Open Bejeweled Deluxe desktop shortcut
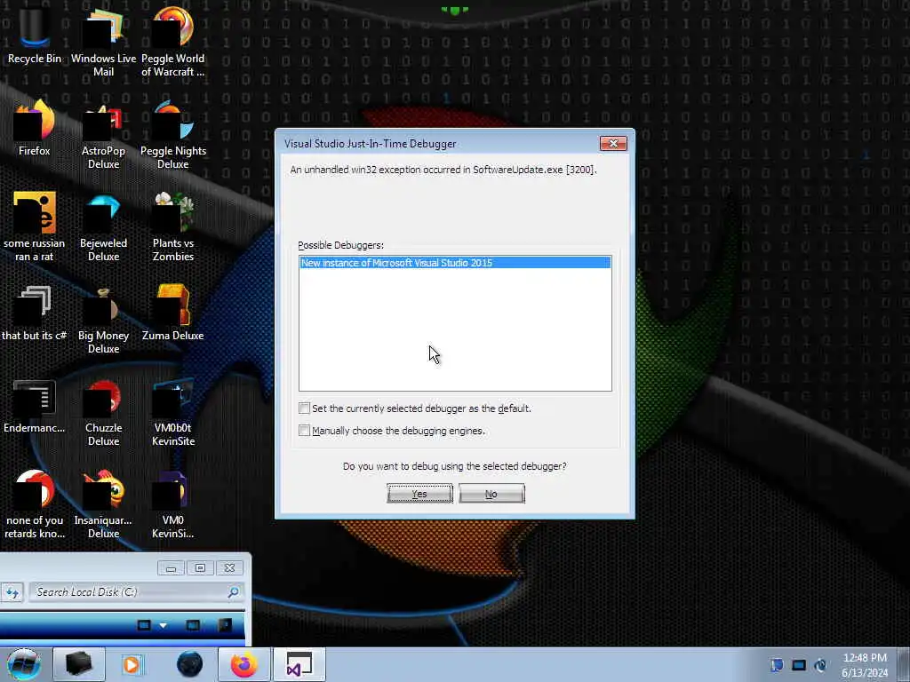Image resolution: width=910 pixels, height=682 pixels. pos(103,226)
